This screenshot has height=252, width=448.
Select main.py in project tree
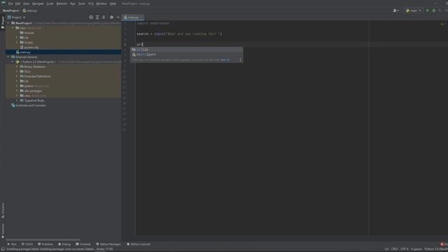[x=25, y=52]
